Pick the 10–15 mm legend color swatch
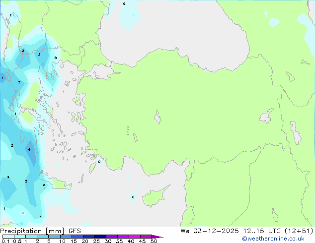The height and width of the screenshot is (243, 315). point(66,237)
